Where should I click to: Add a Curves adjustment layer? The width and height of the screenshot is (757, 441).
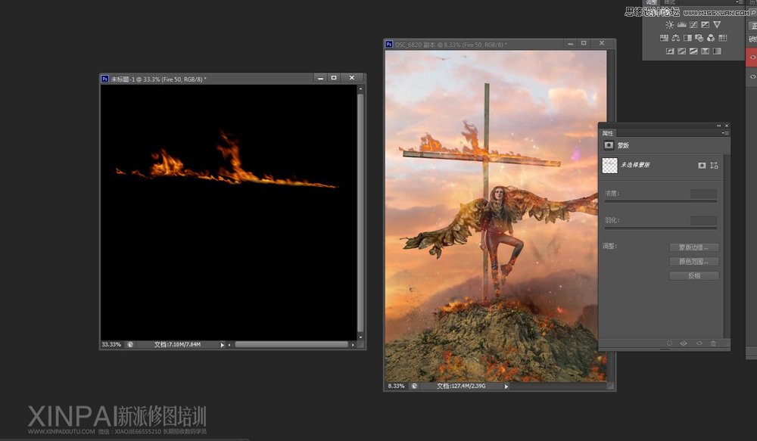693,25
